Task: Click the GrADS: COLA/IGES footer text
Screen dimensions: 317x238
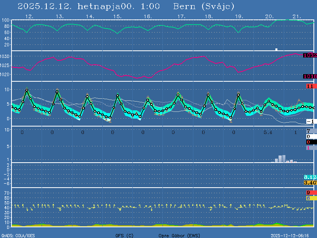Action: [x=18, y=235]
